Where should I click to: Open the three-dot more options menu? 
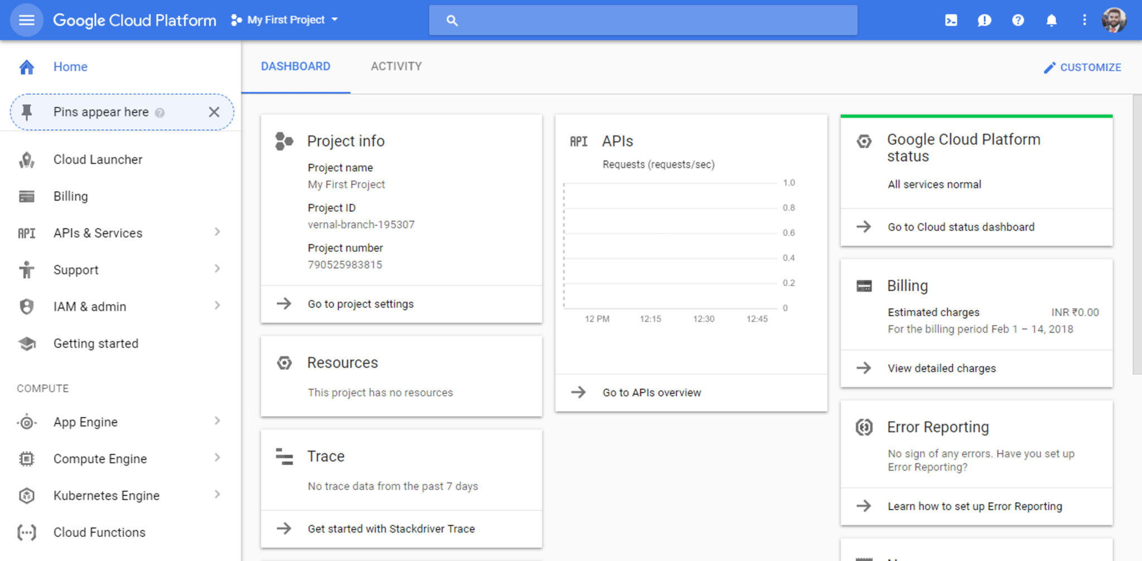(1084, 21)
